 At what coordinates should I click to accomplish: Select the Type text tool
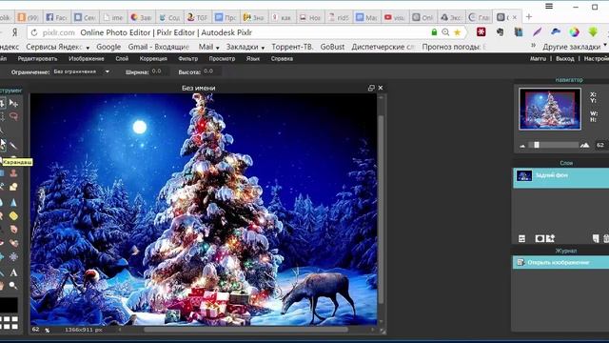tap(13, 272)
